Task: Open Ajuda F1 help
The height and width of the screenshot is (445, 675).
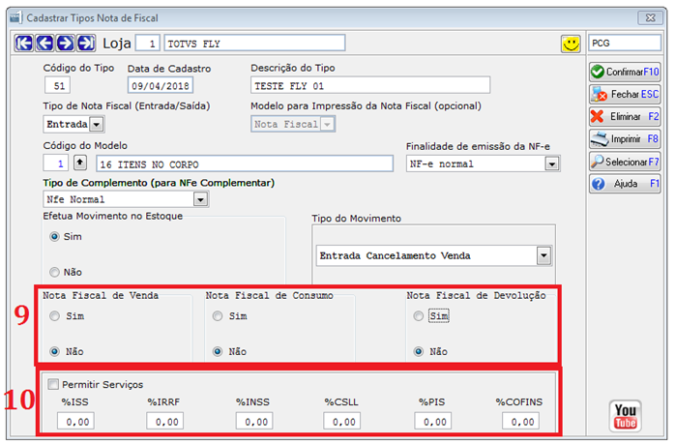Action: pos(625,184)
